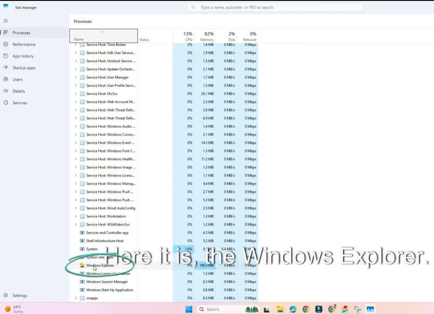Click the Windows Session Manager icon

tap(82, 282)
